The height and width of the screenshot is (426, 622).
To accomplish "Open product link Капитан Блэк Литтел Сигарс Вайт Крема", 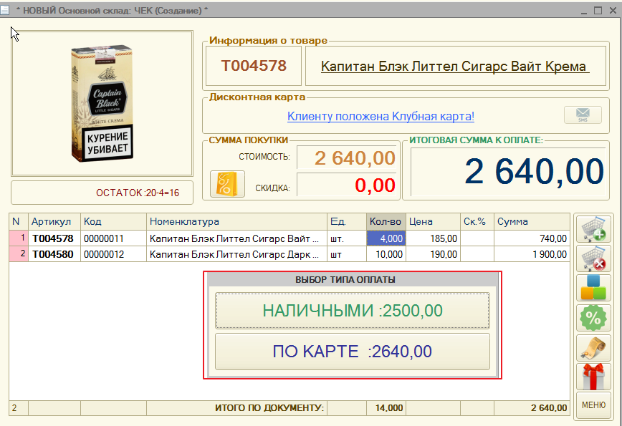I will [x=454, y=66].
